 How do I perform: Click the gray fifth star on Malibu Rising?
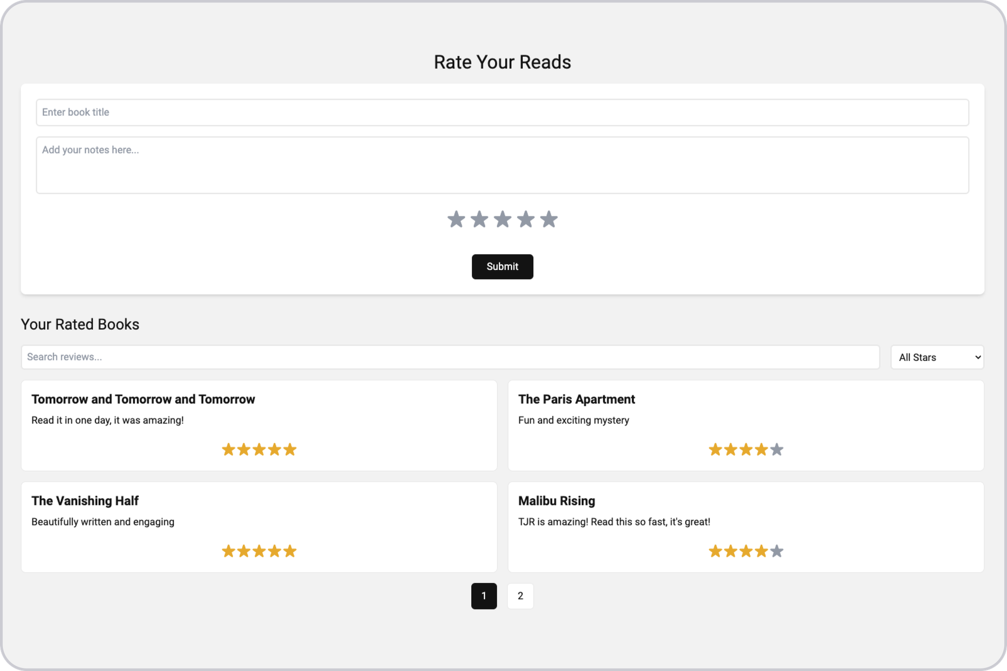click(x=777, y=551)
